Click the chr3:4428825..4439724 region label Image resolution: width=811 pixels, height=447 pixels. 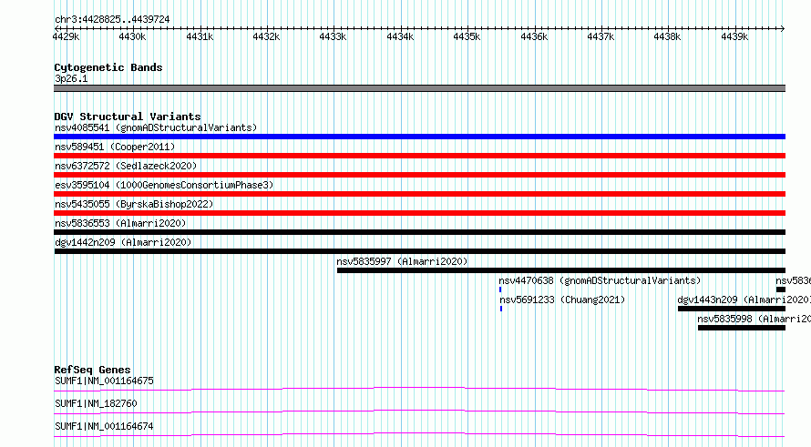tap(112, 19)
